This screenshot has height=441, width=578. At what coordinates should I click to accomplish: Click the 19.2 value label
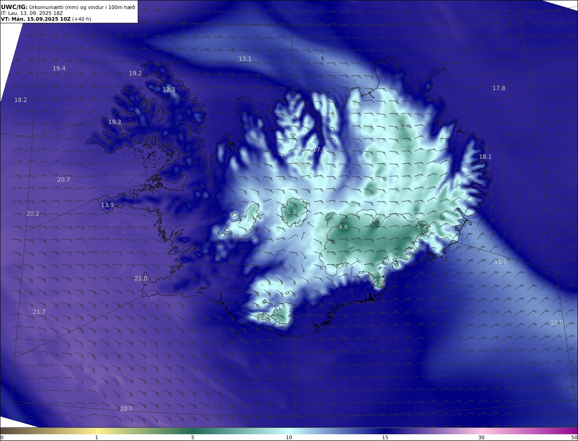(135, 73)
